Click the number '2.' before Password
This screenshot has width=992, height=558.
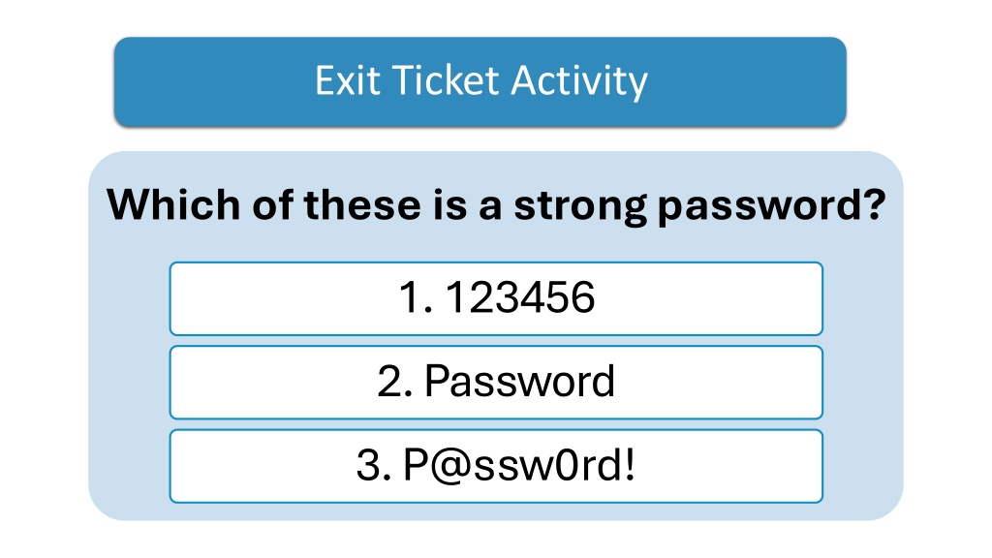(395, 382)
